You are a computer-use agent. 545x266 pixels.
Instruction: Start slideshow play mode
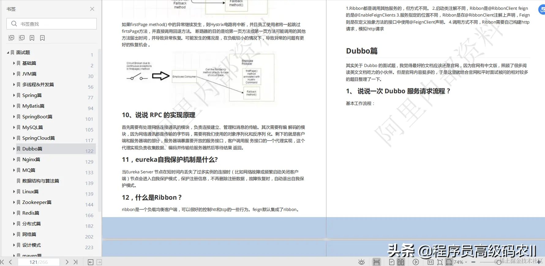pos(416,262)
